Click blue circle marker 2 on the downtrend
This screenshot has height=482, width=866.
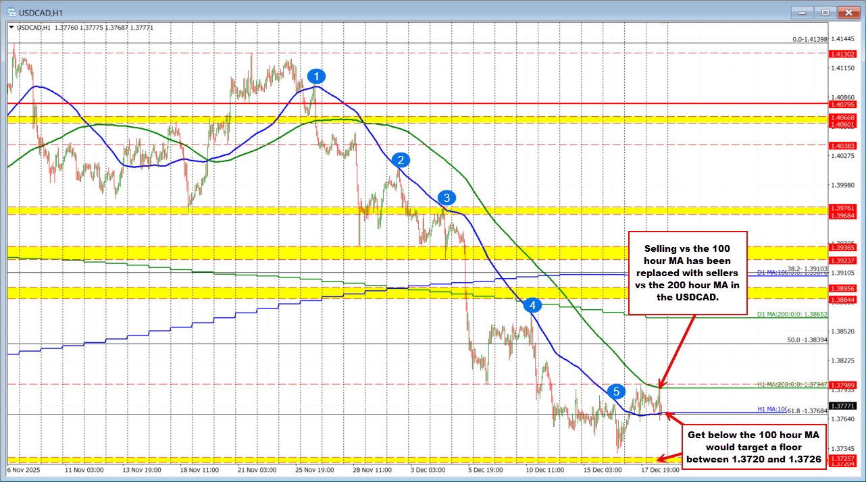(400, 159)
